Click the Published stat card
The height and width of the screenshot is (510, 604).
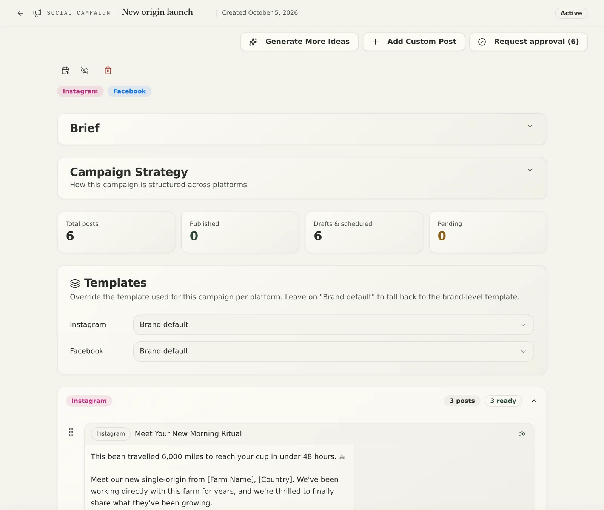coord(240,232)
